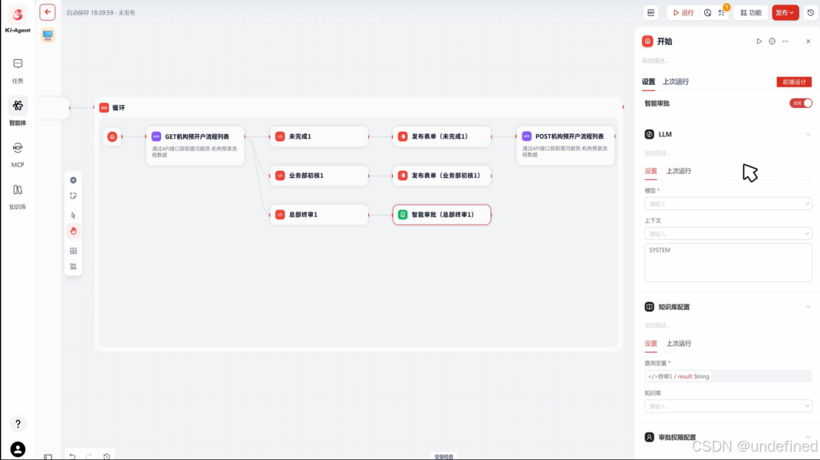This screenshot has width=820, height=460.
Task: Click the loop start home node
Action: (112, 137)
